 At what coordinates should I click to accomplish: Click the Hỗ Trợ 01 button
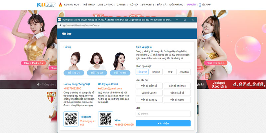[x=74, y=73]
